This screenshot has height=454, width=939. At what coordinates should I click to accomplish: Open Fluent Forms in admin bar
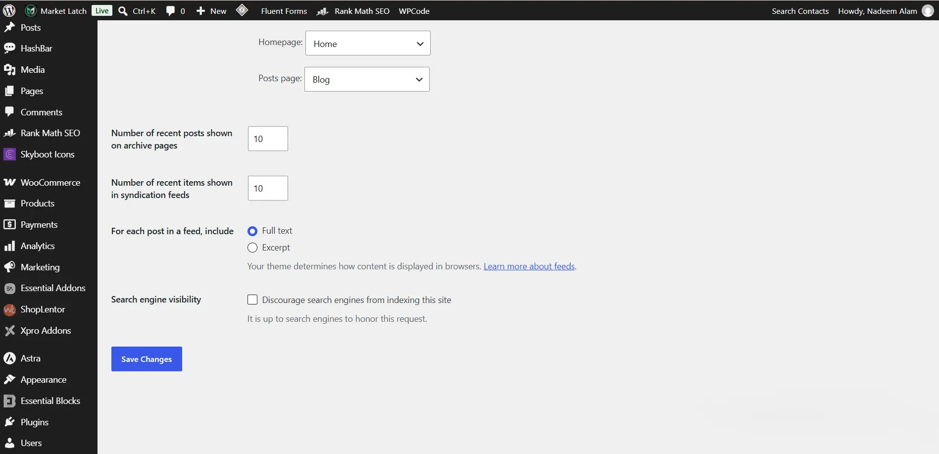pyautogui.click(x=284, y=11)
